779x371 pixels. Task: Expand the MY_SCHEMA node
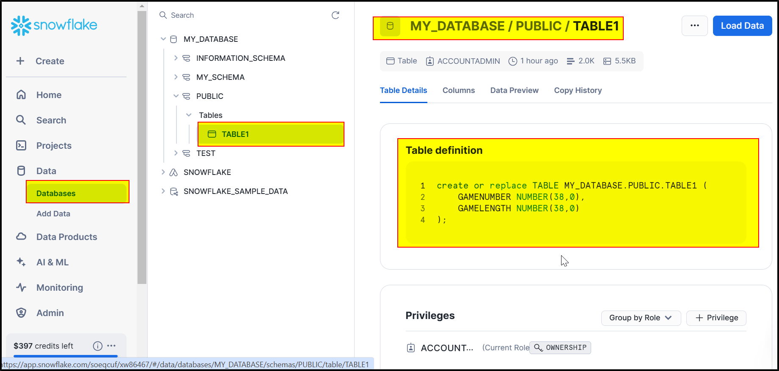(x=176, y=77)
